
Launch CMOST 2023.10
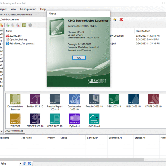[x=35, y=119]
